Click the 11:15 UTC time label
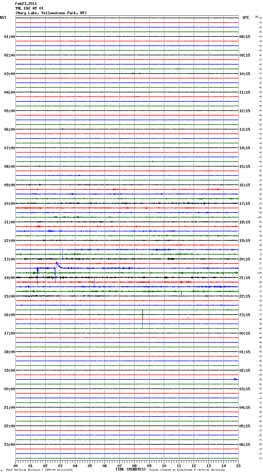This screenshot has height=474, width=263. [245, 92]
